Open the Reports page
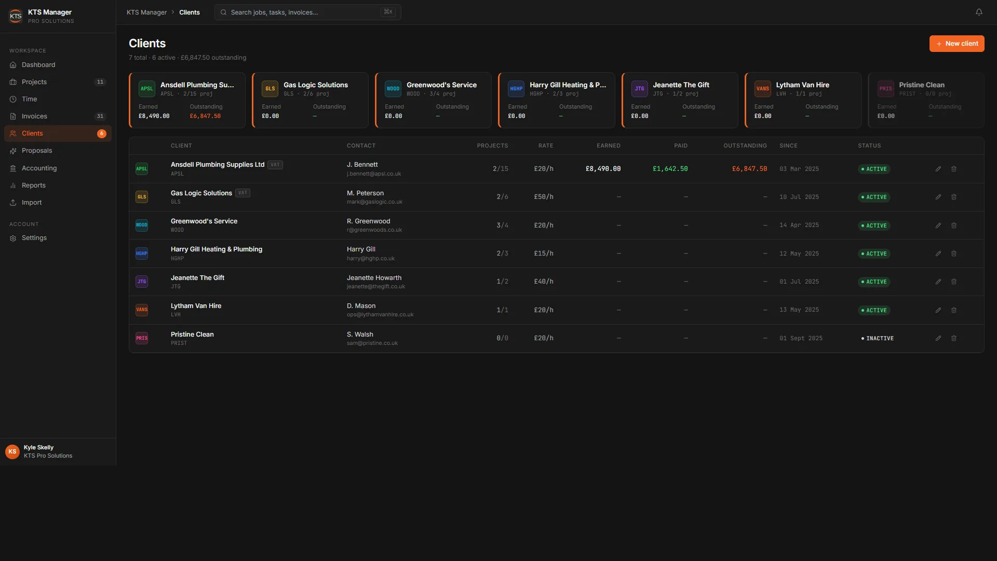The width and height of the screenshot is (997, 561). click(x=58, y=185)
